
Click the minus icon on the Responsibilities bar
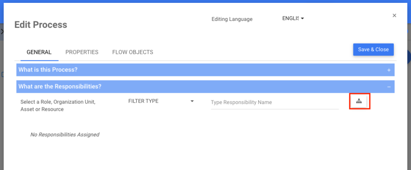[x=389, y=87]
